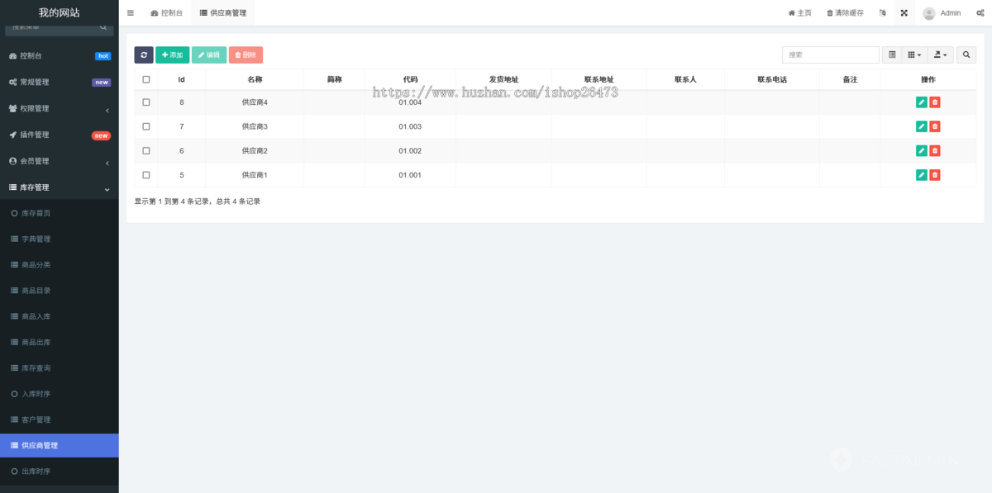Open the export options dropdown
Viewport: 992px width, 493px height.
point(940,55)
